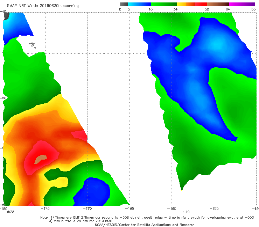Click the gray calm patch at top-left corner
The width and height of the screenshot is (259, 227).
tap(6, 16)
